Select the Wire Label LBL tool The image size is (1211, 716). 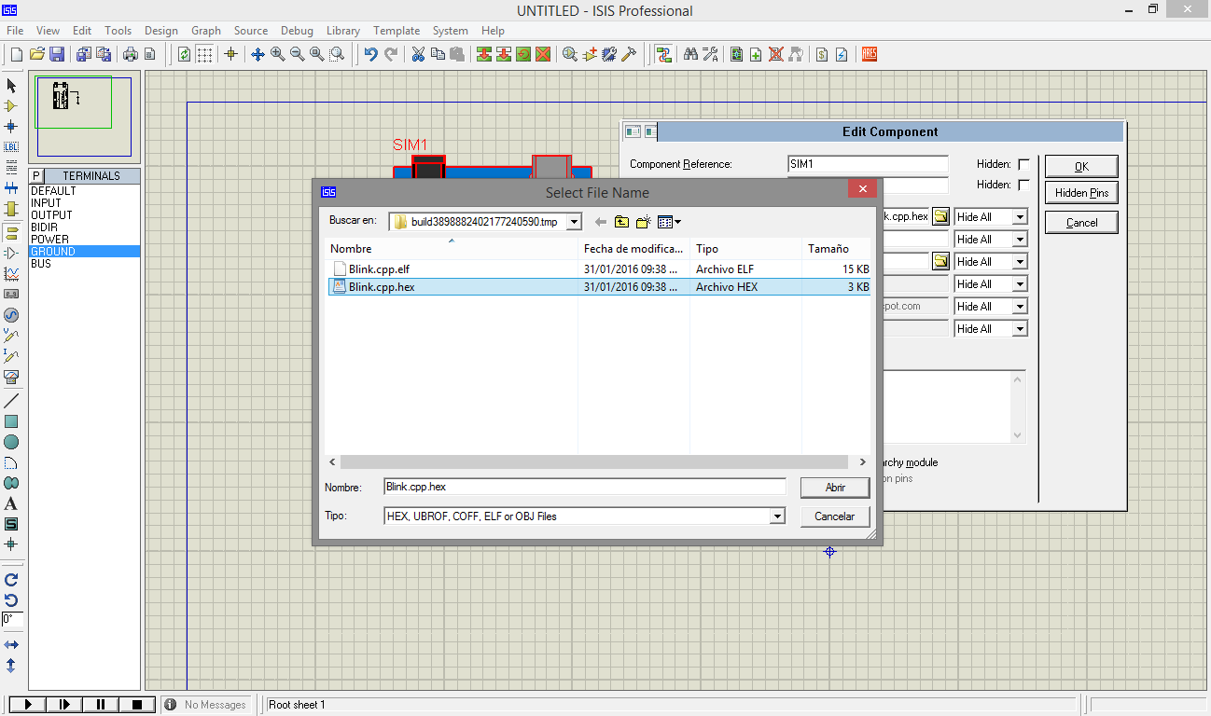coord(11,147)
